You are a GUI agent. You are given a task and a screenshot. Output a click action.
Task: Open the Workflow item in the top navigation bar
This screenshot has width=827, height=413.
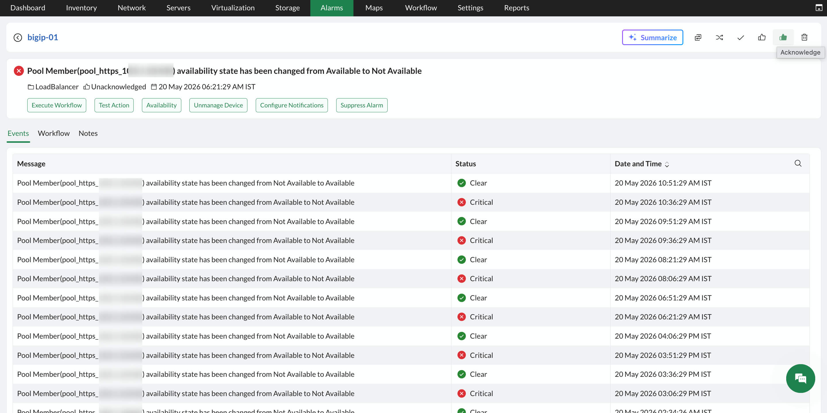tap(421, 8)
